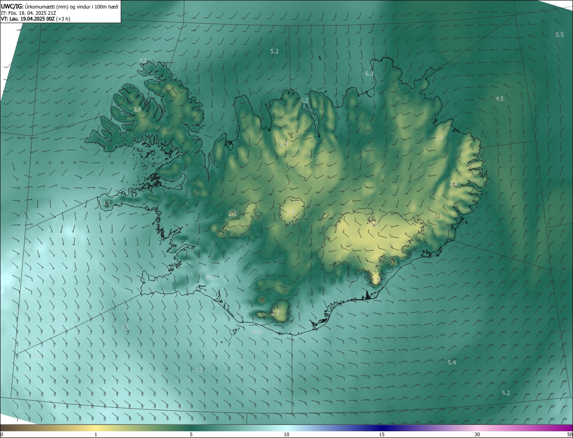Click the 6.3 value near the northeast coast
The height and width of the screenshot is (438, 573).
coord(369,73)
